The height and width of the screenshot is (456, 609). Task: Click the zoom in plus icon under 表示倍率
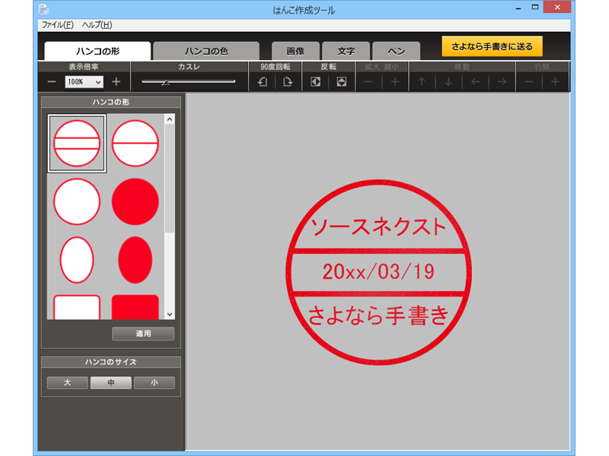(116, 82)
